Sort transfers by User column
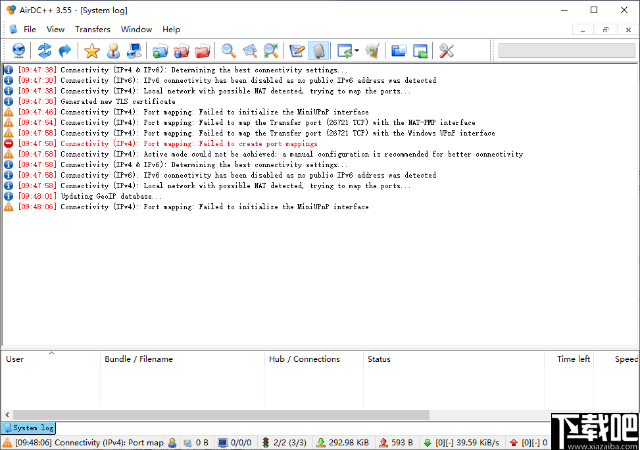 tap(51, 359)
